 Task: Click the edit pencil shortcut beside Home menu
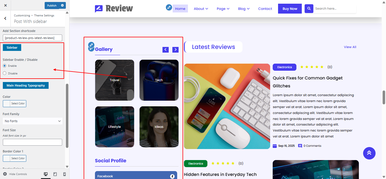[x=169, y=7]
